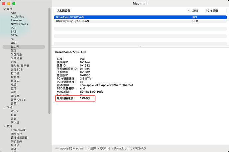
Task: Select 图形卡/显示器 in the sidebar
Action: pyautogui.click(x=20, y=66)
